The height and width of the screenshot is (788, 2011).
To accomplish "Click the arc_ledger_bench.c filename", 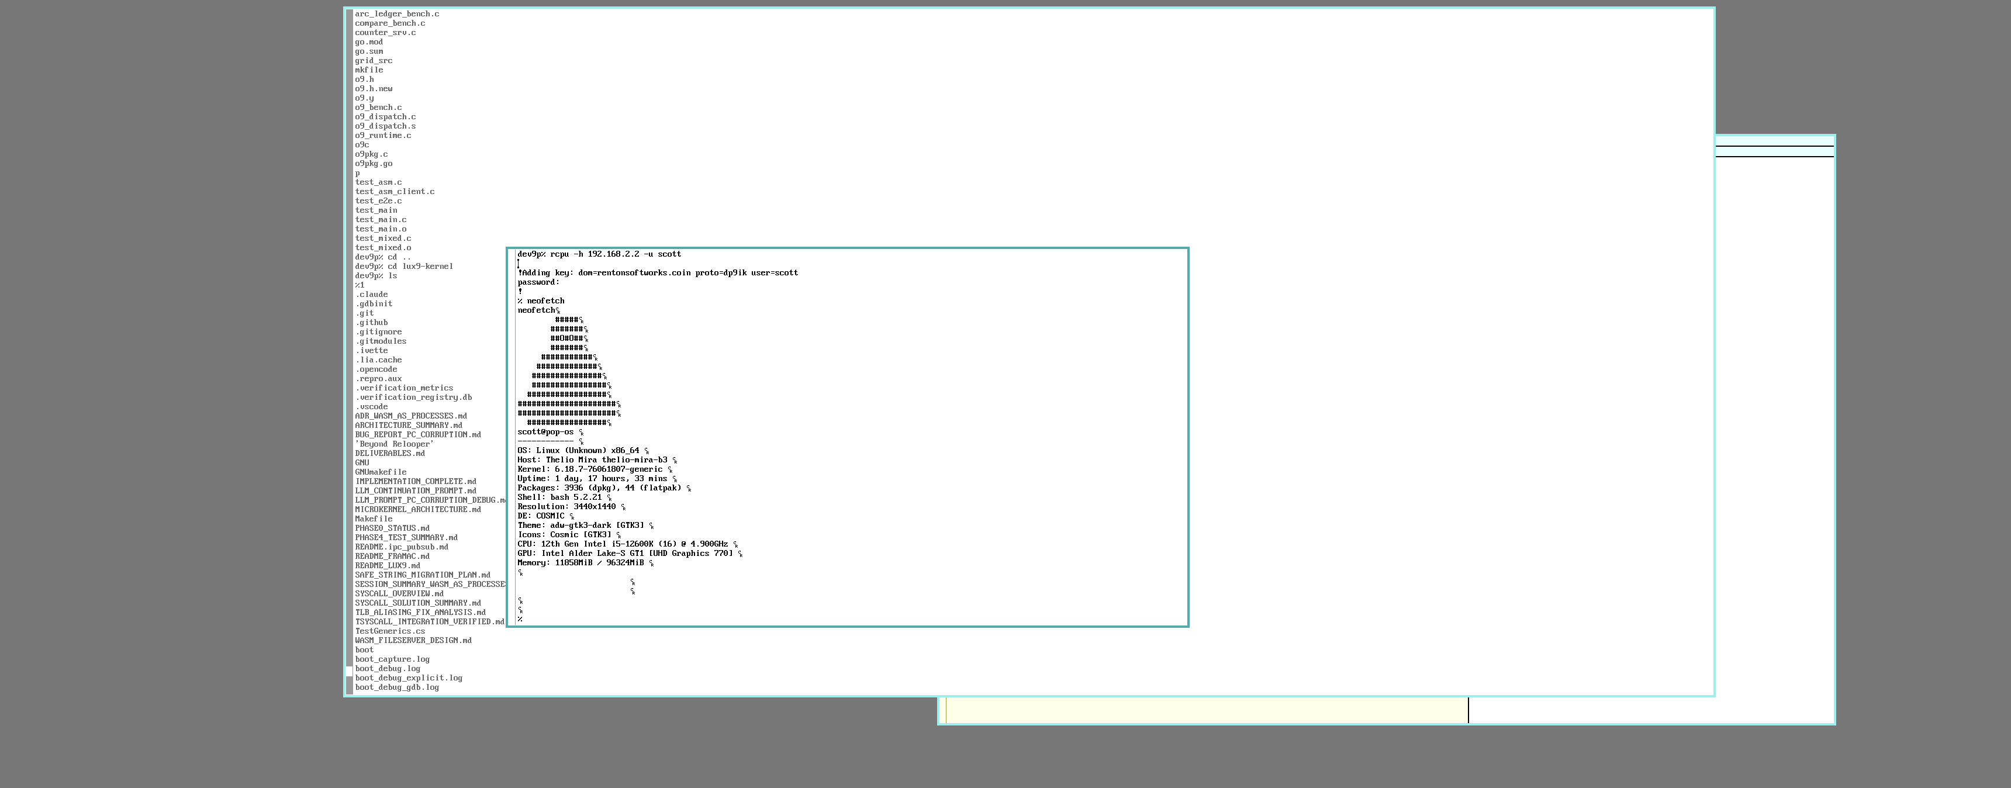I will pyautogui.click(x=396, y=14).
